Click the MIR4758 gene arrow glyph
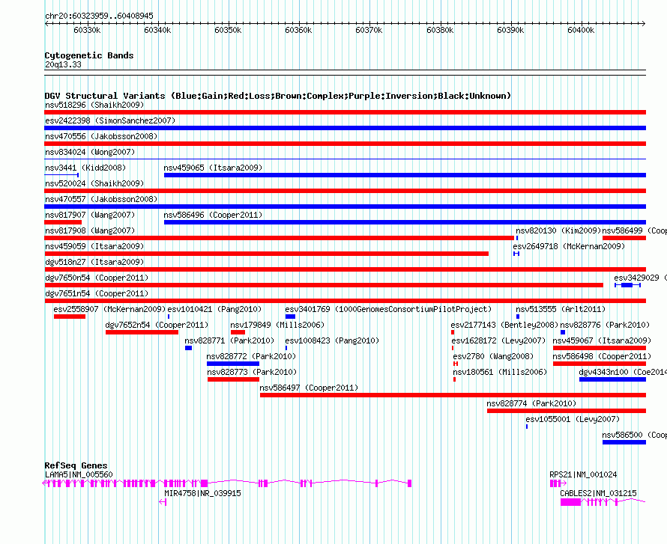Screen dimensions: 667x544 click(163, 502)
